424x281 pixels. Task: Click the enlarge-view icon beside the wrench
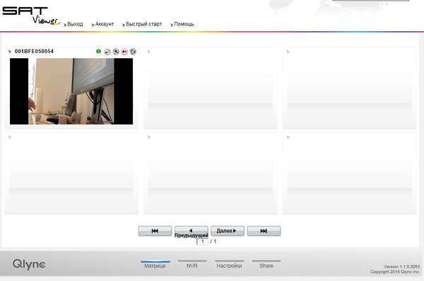tap(107, 52)
